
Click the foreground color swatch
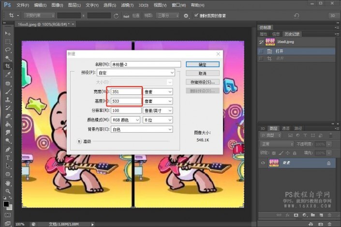coord(6,205)
